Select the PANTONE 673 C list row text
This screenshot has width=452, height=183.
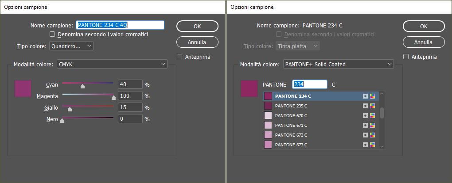(291, 145)
